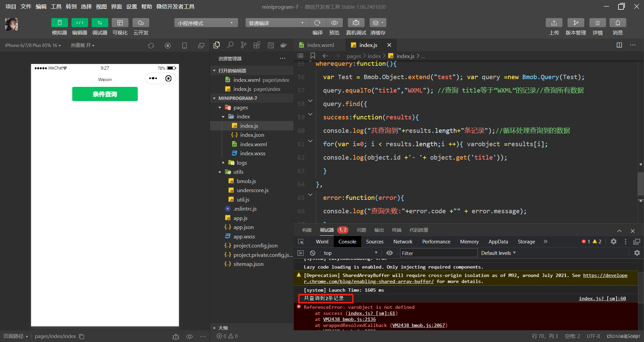The height and width of the screenshot is (342, 644).
Task: Open the search magnifier icon in sidebar
Action: point(230,45)
